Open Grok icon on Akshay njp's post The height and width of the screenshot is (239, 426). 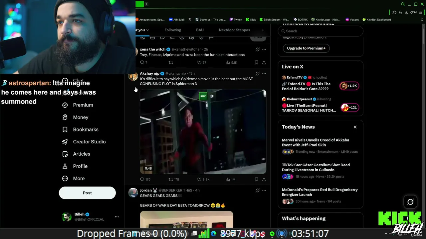point(257,73)
